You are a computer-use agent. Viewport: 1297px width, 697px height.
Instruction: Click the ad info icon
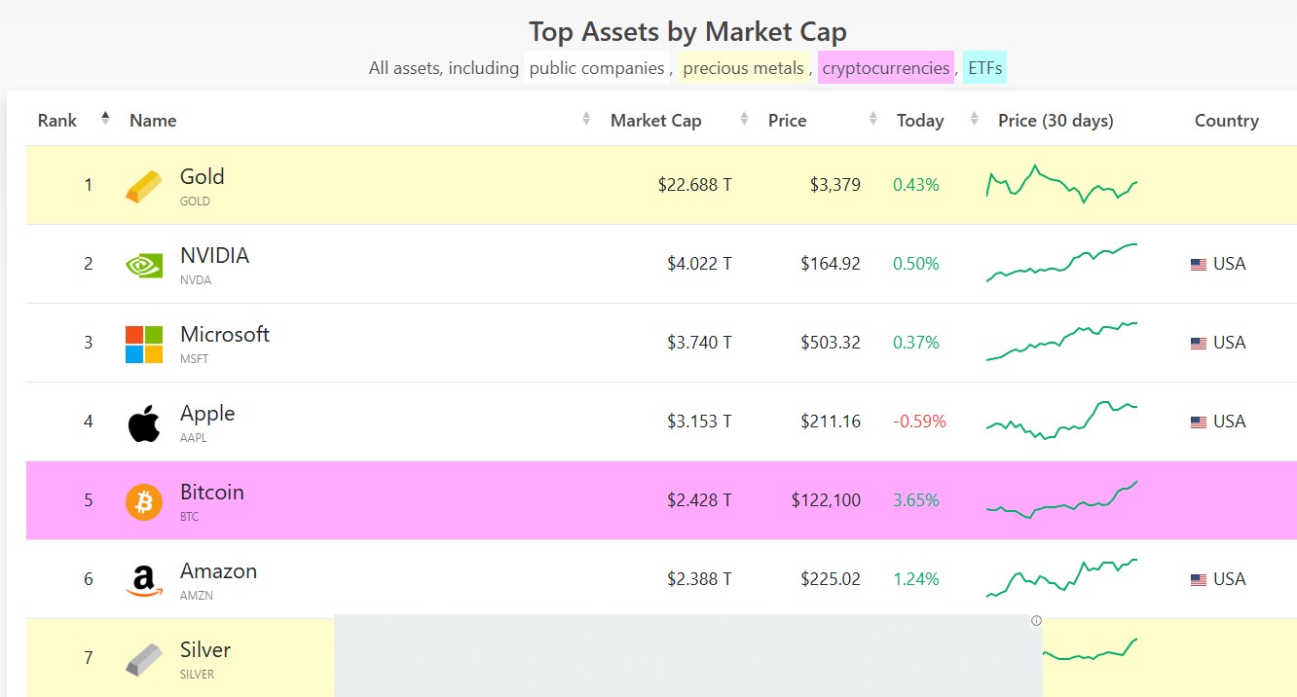(x=1036, y=620)
